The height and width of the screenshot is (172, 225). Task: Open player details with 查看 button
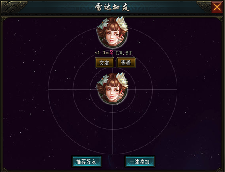pos(126,63)
